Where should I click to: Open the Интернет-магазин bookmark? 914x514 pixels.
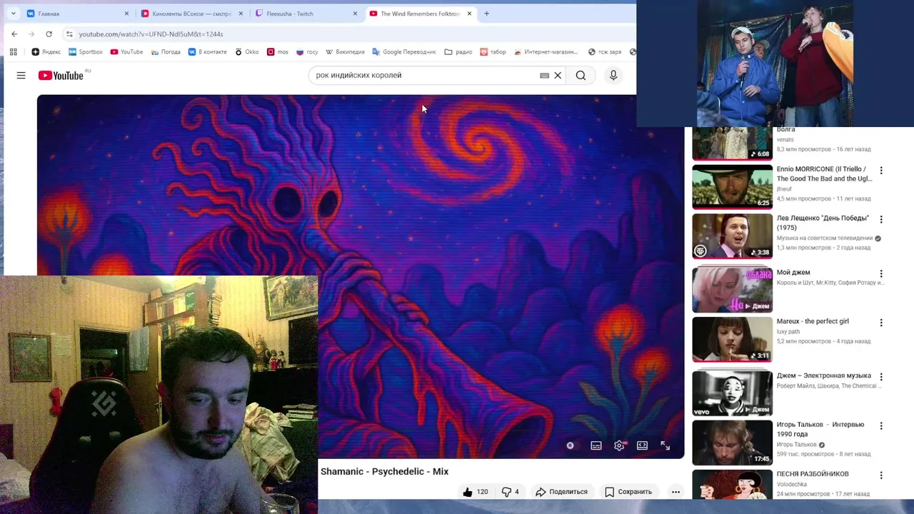tap(546, 51)
